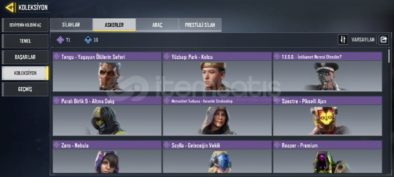Select the blue rare rarity filter icon
The height and width of the screenshot is (177, 394).
[88, 40]
